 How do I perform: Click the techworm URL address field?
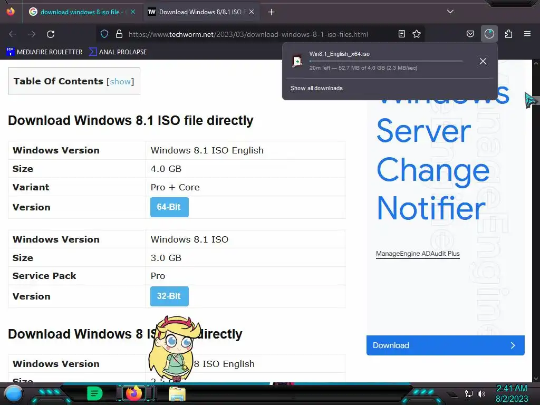pyautogui.click(x=248, y=34)
